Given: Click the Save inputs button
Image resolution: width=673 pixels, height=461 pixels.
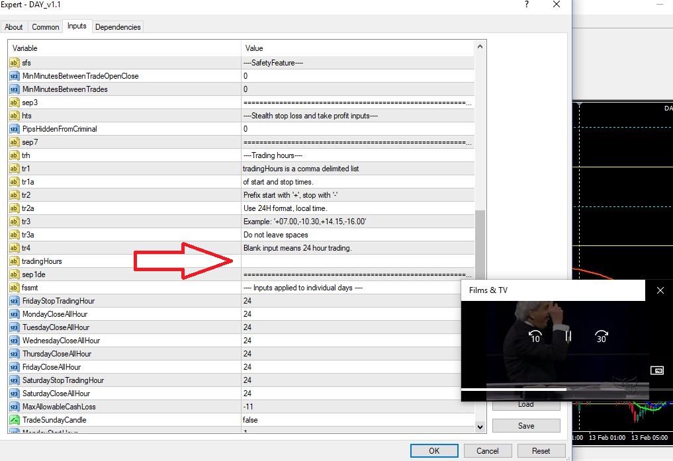Looking at the screenshot, I should point(526,426).
